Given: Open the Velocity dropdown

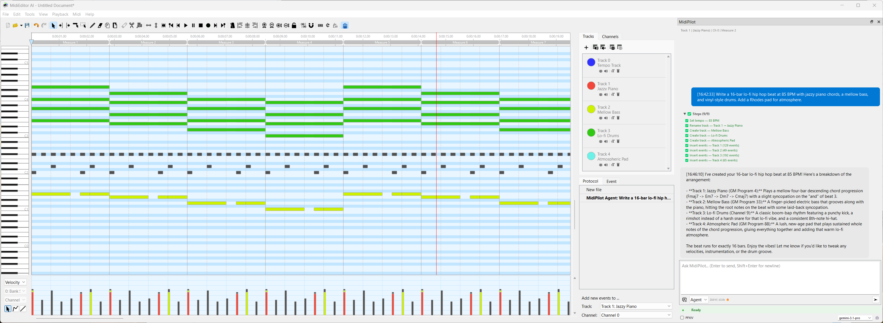Looking at the screenshot, I should tap(15, 282).
